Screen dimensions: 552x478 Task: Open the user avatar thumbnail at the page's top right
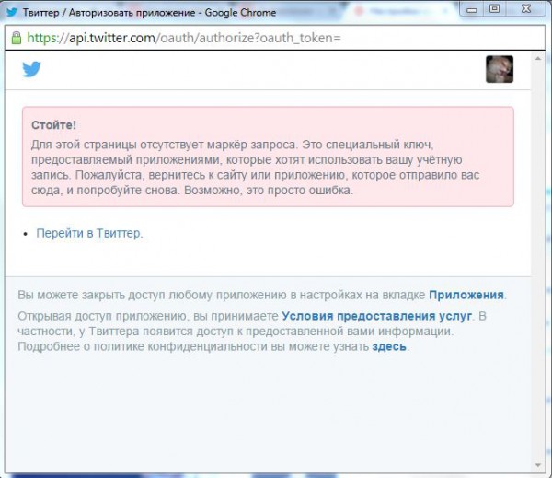(x=500, y=69)
